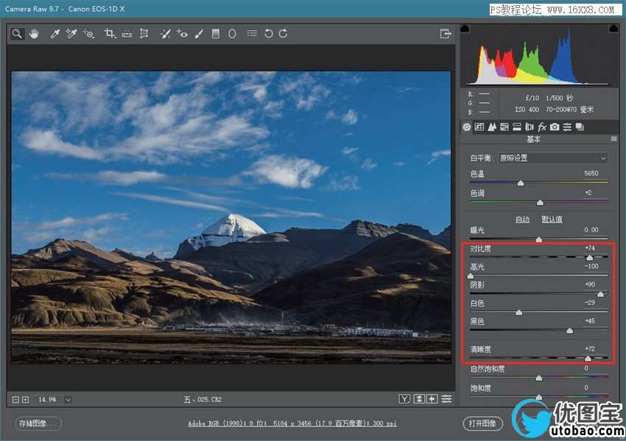Select the Red Eye Removal tool
The width and height of the screenshot is (626, 441).
[182, 34]
